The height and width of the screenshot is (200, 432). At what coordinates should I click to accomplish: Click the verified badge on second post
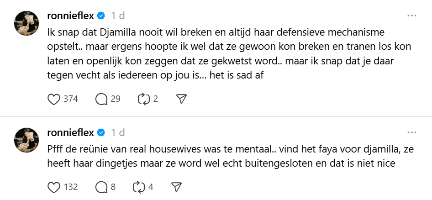101,133
